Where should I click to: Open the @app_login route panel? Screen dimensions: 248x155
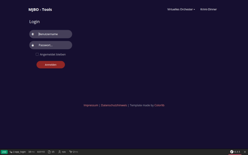(18, 152)
